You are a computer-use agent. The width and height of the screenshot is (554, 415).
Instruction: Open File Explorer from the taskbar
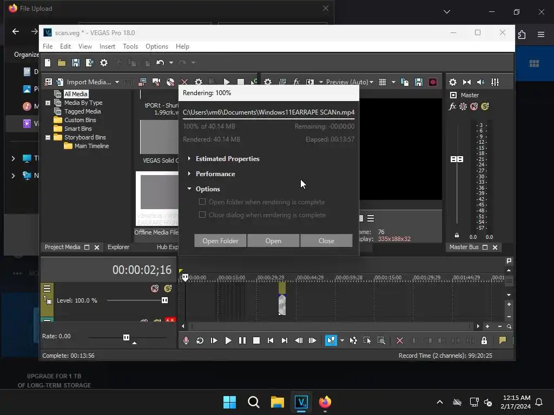(x=278, y=402)
